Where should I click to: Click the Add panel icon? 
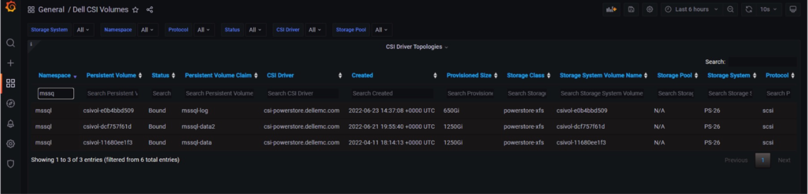click(611, 9)
